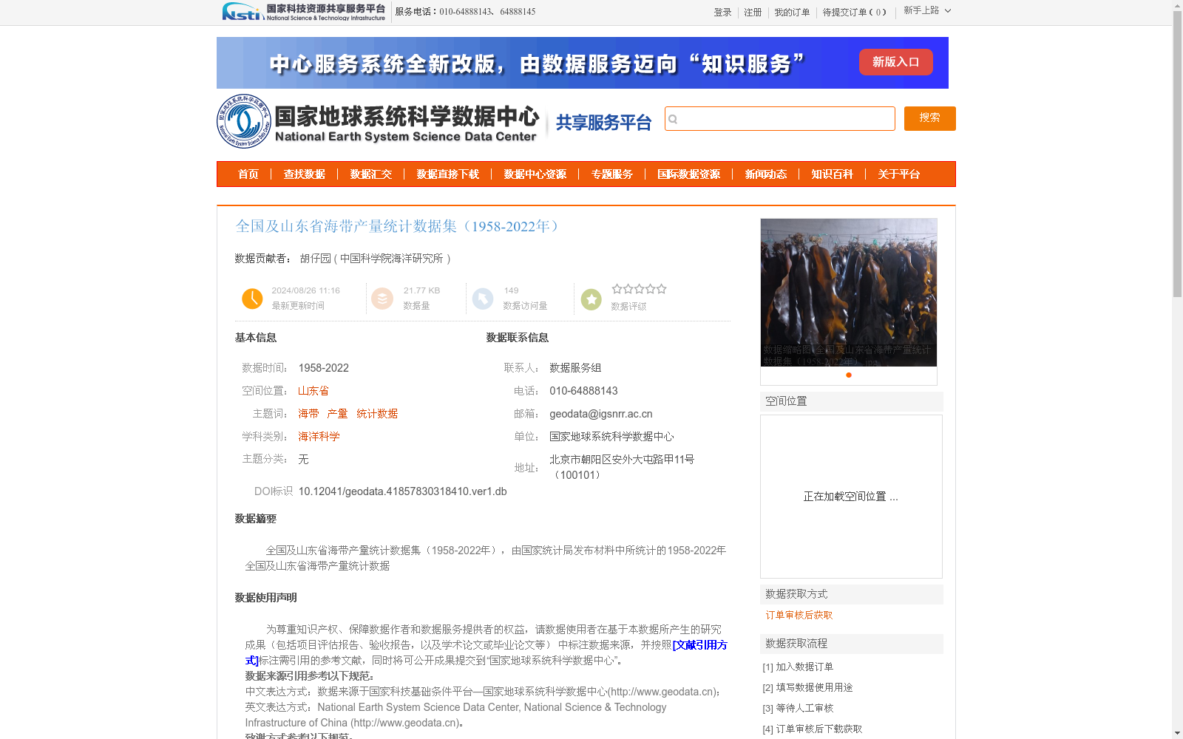Screen dimensions: 1183x739
Task: Click the green data rating star icon
Action: click(x=591, y=299)
